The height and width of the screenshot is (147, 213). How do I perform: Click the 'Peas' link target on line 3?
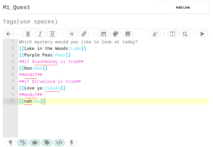pyautogui.click(x=60, y=55)
